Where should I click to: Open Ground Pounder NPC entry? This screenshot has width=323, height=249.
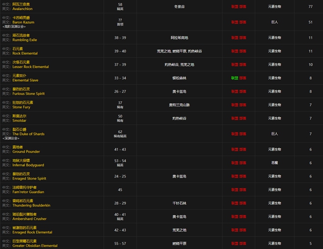(27, 152)
